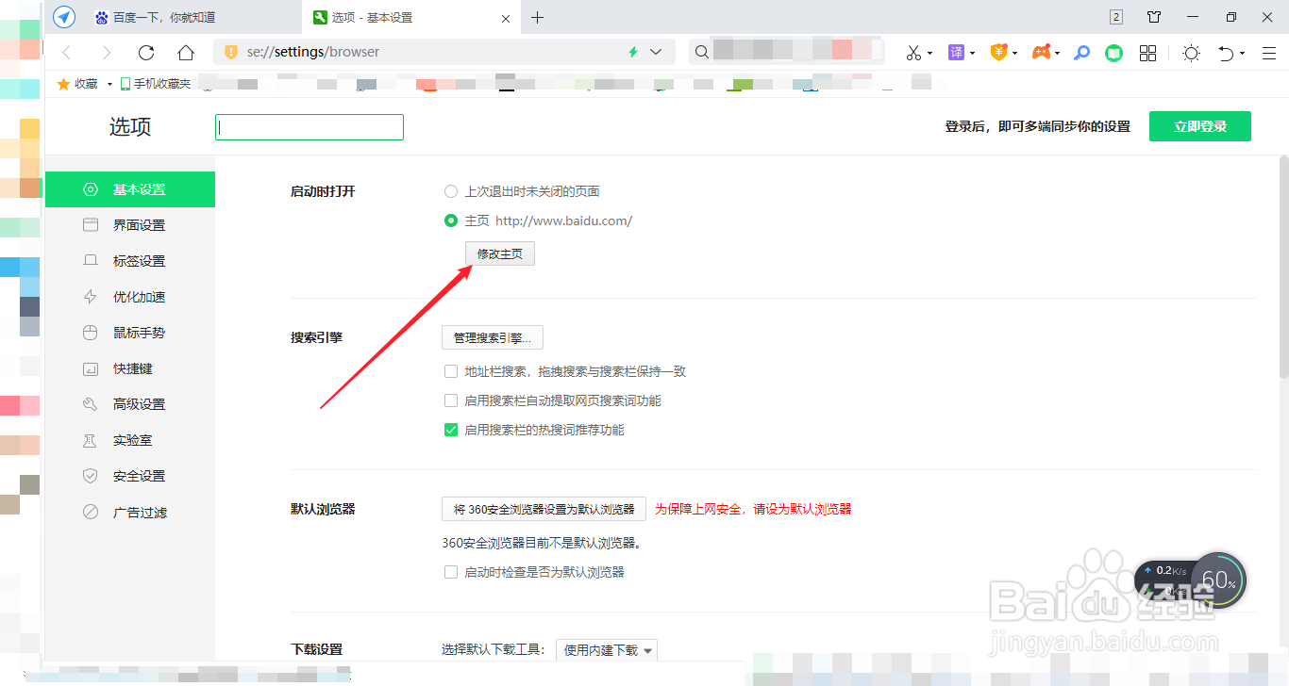The image size is (1289, 686).
Task: Uncheck 启用搜索栏的热搜词推荐功能
Action: click(x=451, y=429)
